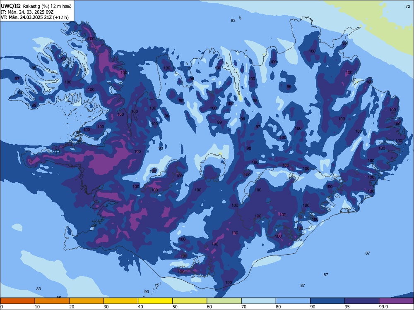Choose the amber 30–40 legend swatch
The height and width of the screenshot is (310, 414).
[121, 301]
